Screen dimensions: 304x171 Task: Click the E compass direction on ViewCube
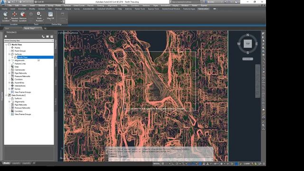[256, 44]
